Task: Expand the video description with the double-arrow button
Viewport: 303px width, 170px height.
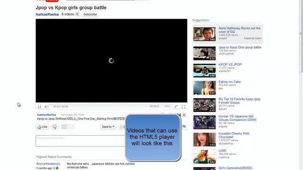Action: (184, 115)
